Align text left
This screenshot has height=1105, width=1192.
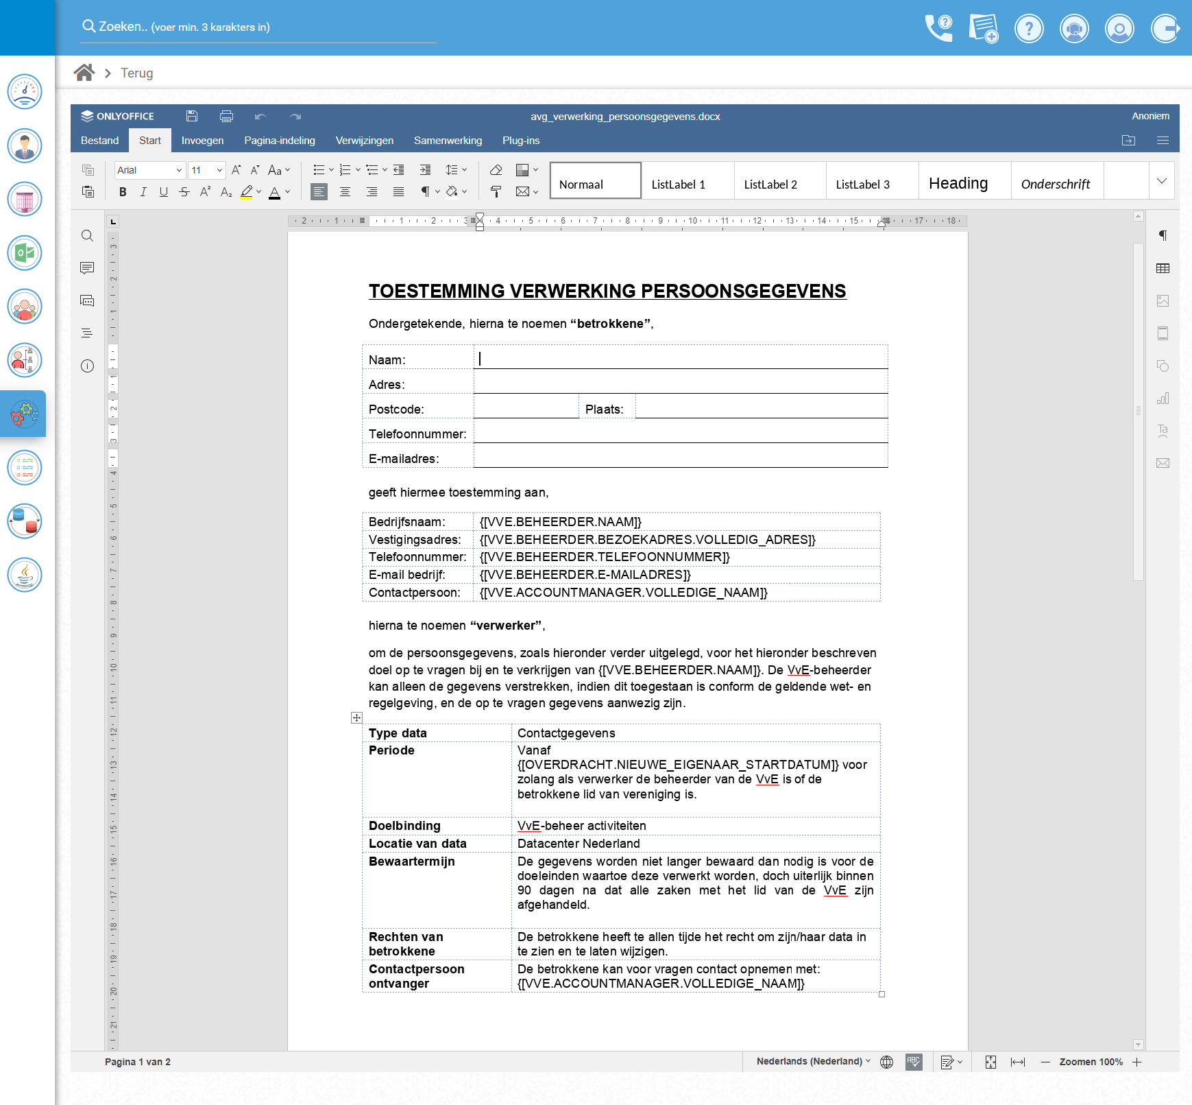click(x=319, y=192)
